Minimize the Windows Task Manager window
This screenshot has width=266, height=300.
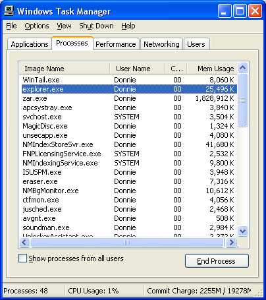(x=224, y=11)
